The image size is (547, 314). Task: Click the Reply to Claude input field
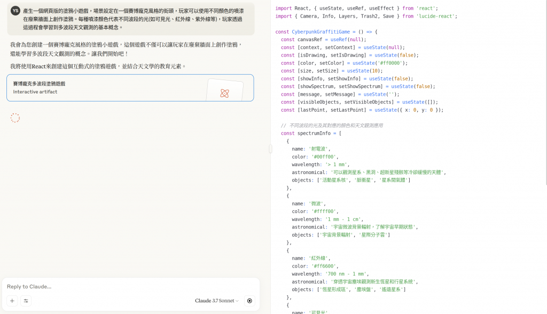click(x=131, y=286)
